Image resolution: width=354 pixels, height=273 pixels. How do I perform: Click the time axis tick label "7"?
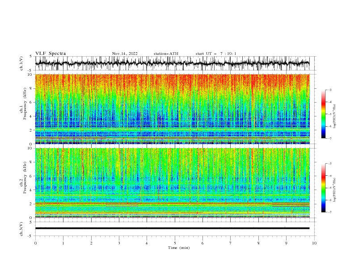click(x=231, y=243)
